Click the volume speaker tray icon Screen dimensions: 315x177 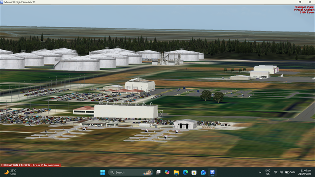281,172
